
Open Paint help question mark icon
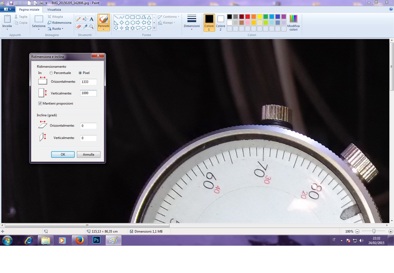pyautogui.click(x=391, y=9)
